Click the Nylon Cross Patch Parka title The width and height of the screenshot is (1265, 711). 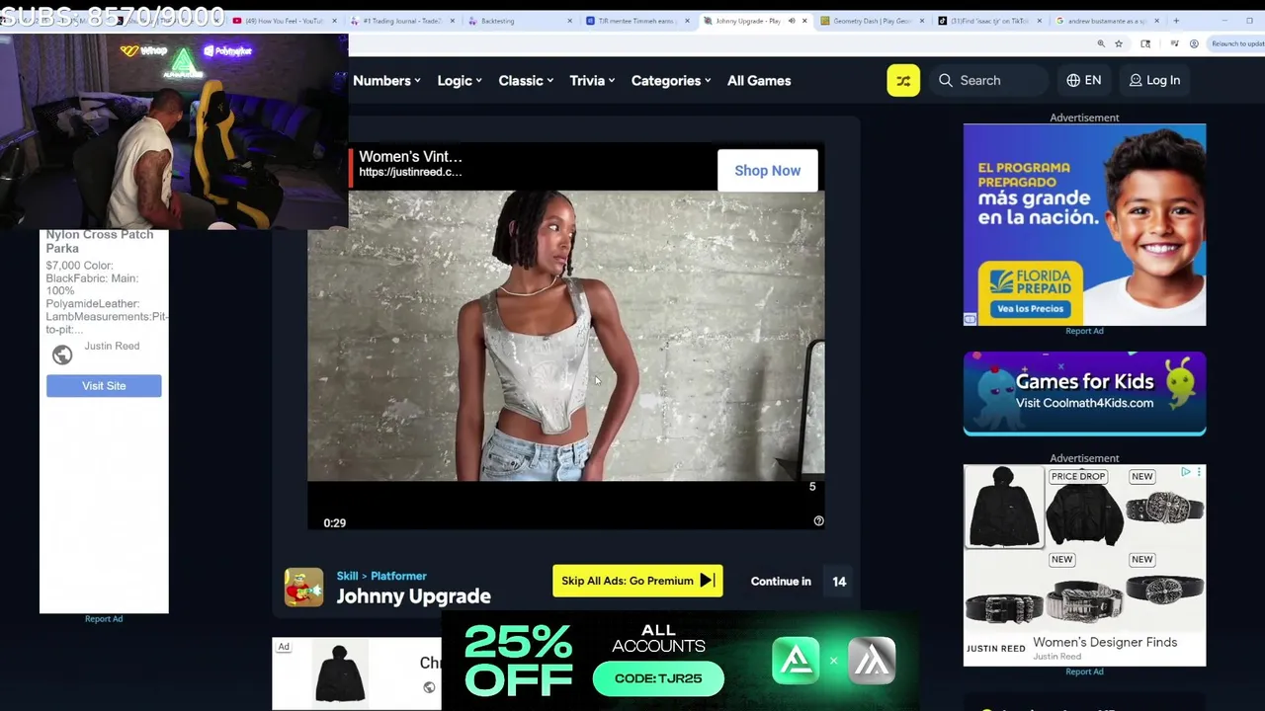pyautogui.click(x=100, y=241)
